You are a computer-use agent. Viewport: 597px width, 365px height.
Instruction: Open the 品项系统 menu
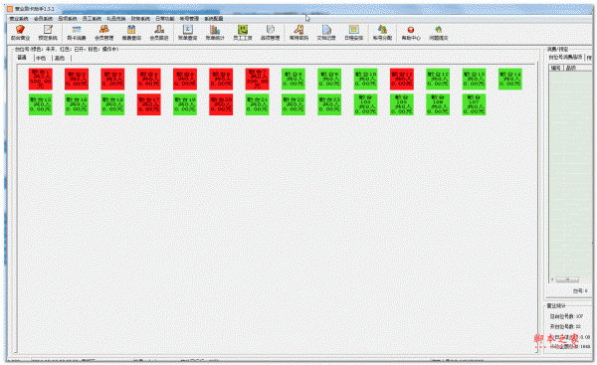pos(68,19)
